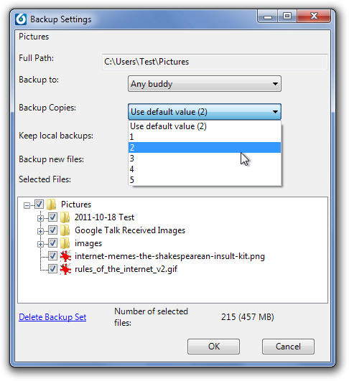Click the shakespearean-insult-kit.png file icon

click(65, 256)
